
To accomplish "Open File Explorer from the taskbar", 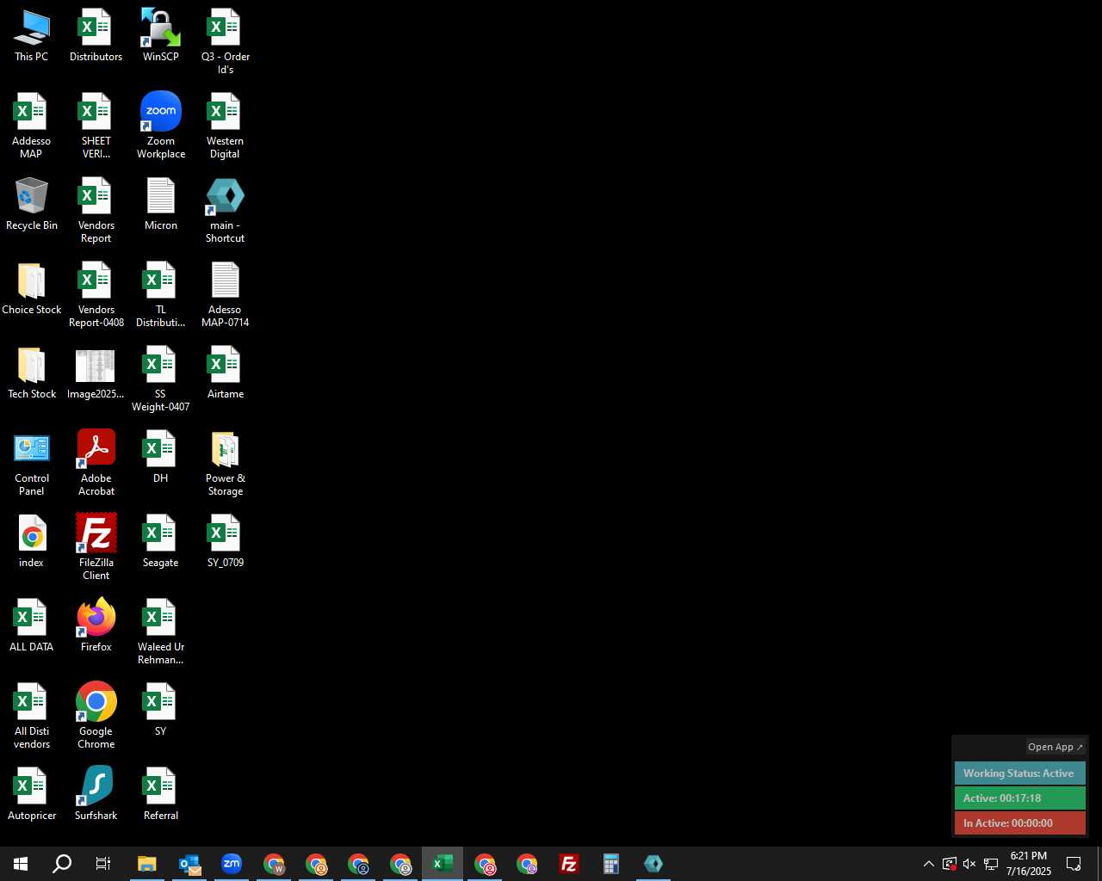I will click(x=147, y=864).
